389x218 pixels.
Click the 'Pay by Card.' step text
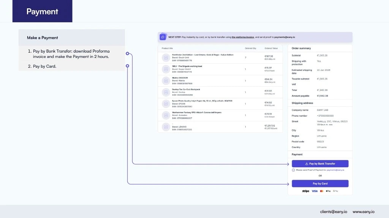45,66
